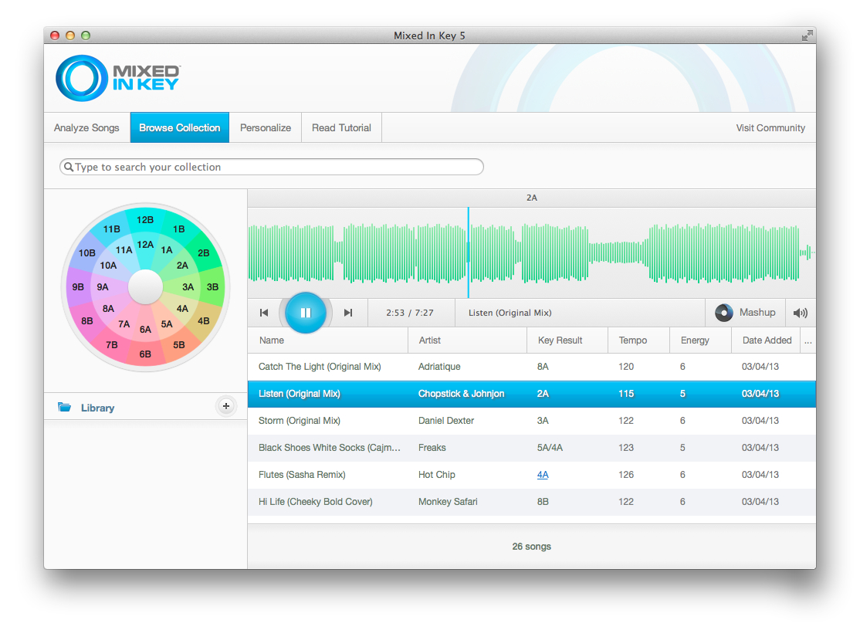Open the Personalize tab
Screen dimensions: 860x630
[x=266, y=128]
